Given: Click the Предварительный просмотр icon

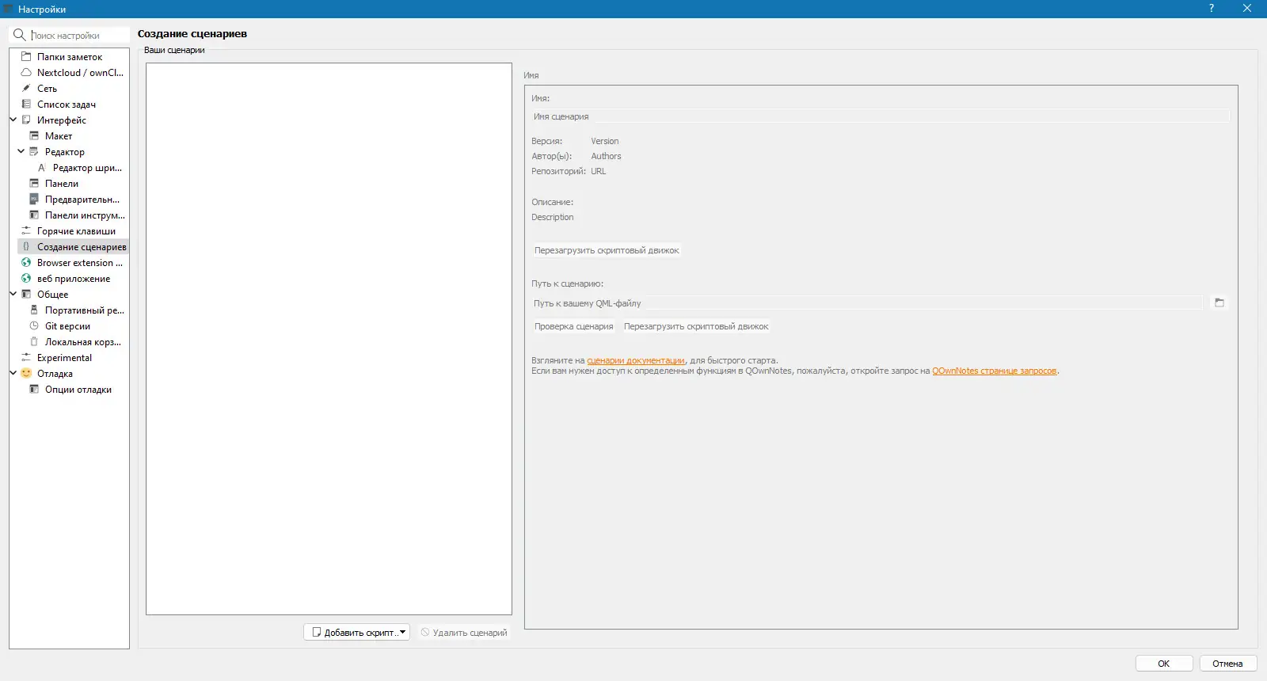Looking at the screenshot, I should click(34, 200).
